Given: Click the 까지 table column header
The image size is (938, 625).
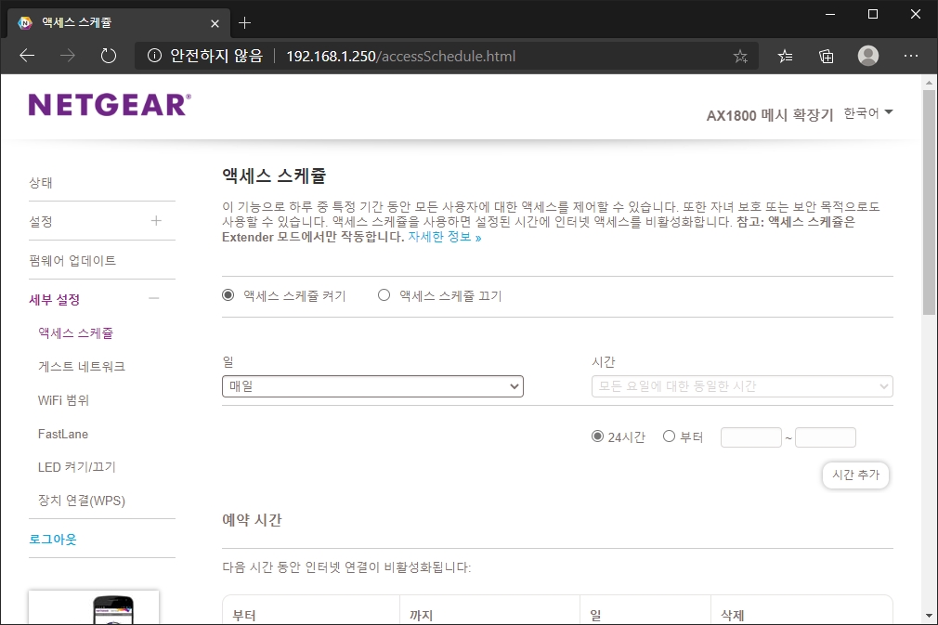Looking at the screenshot, I should point(421,616).
